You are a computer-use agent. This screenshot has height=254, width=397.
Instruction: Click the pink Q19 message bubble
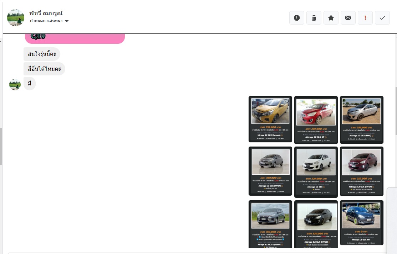(x=75, y=38)
